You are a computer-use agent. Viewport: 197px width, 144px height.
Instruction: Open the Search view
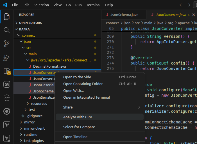coord(6,30)
